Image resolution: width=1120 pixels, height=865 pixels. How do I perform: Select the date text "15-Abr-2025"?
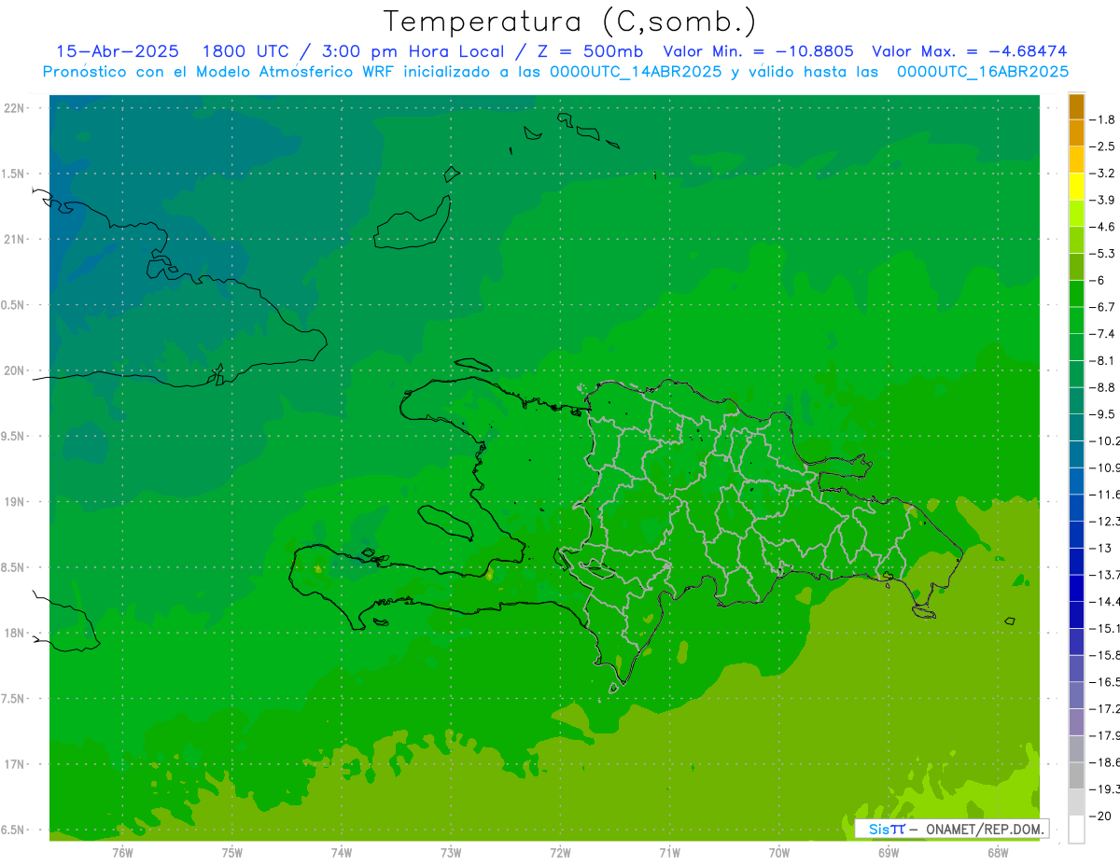tap(118, 51)
